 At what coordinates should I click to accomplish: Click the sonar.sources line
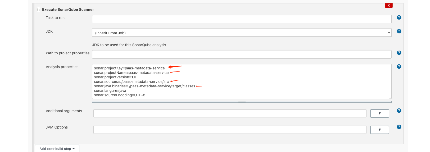coord(131,82)
